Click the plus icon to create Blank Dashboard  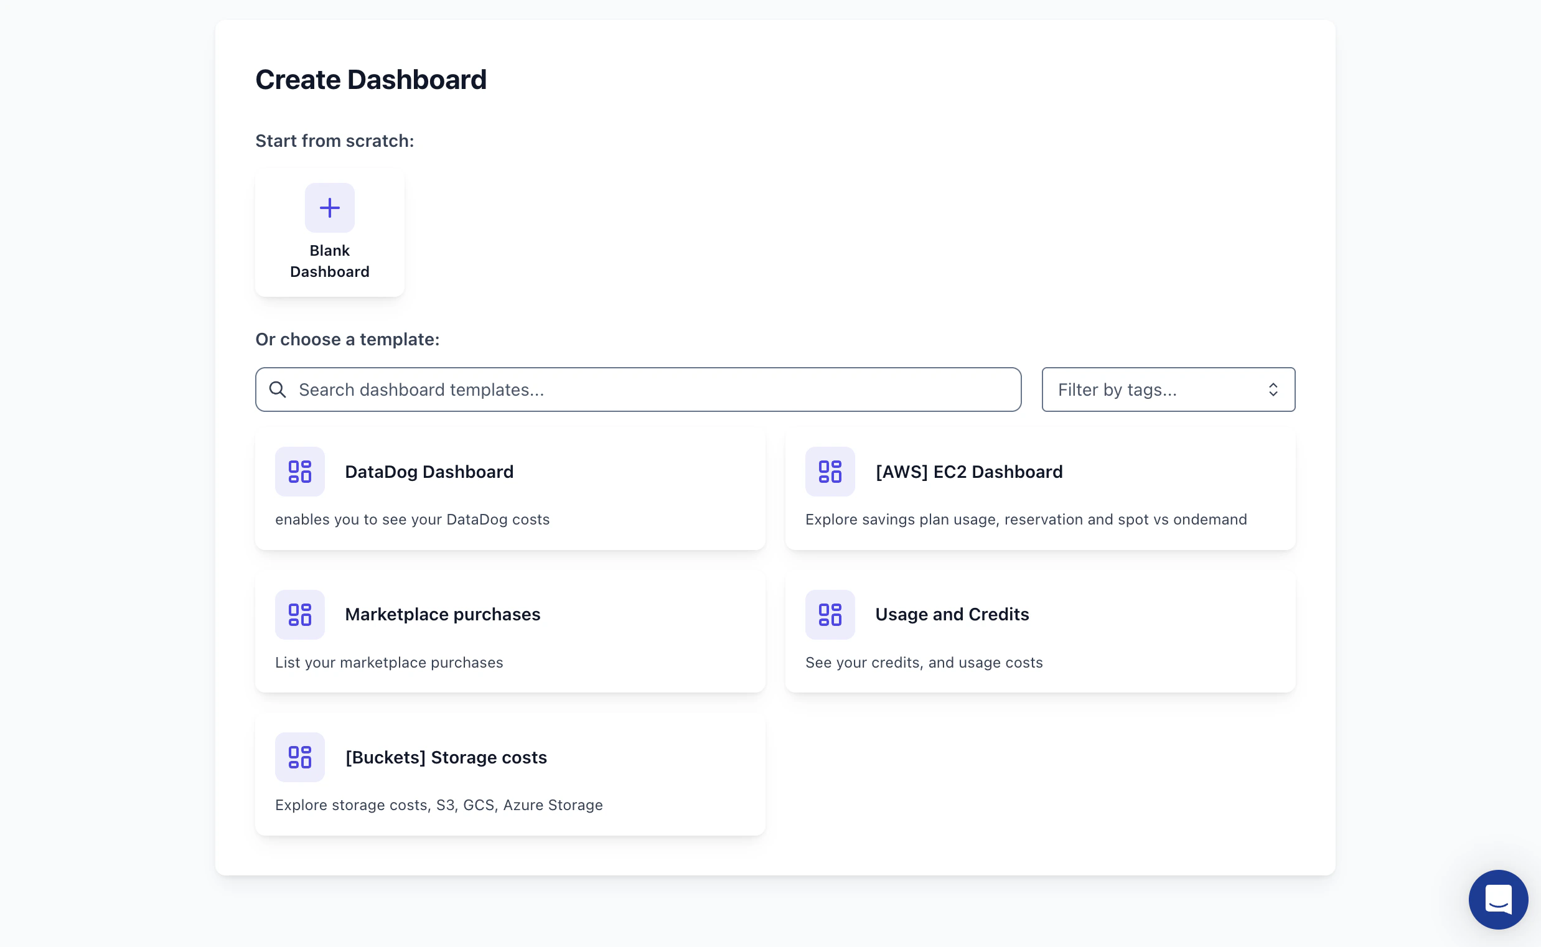coord(329,207)
